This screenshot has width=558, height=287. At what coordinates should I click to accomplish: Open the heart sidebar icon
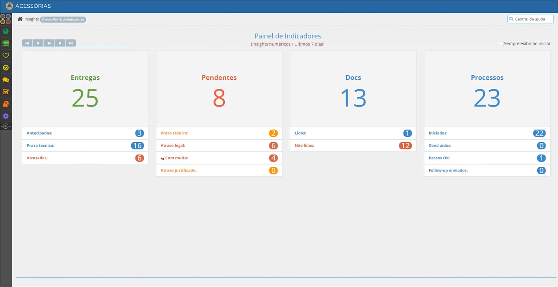click(6, 56)
